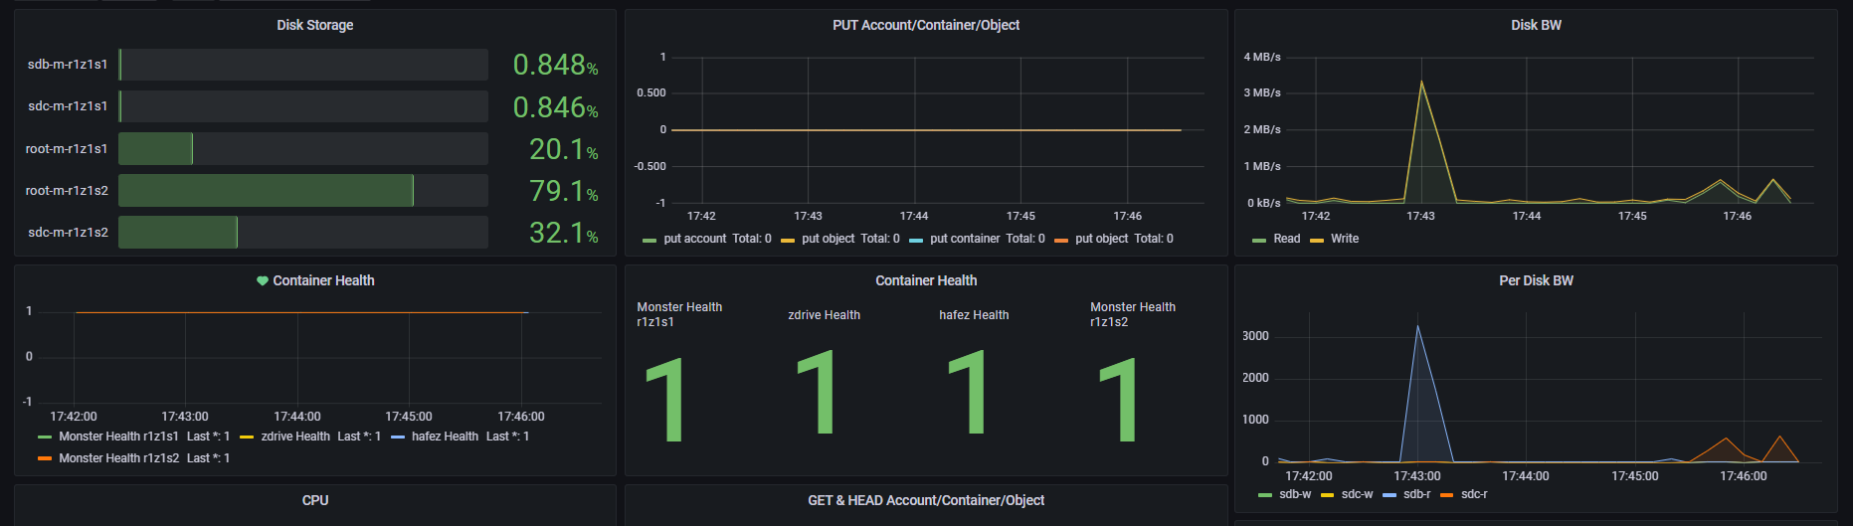Viewport: 1853px width, 526px height.
Task: Click the sdb-r legend color marker
Action: point(1390,495)
